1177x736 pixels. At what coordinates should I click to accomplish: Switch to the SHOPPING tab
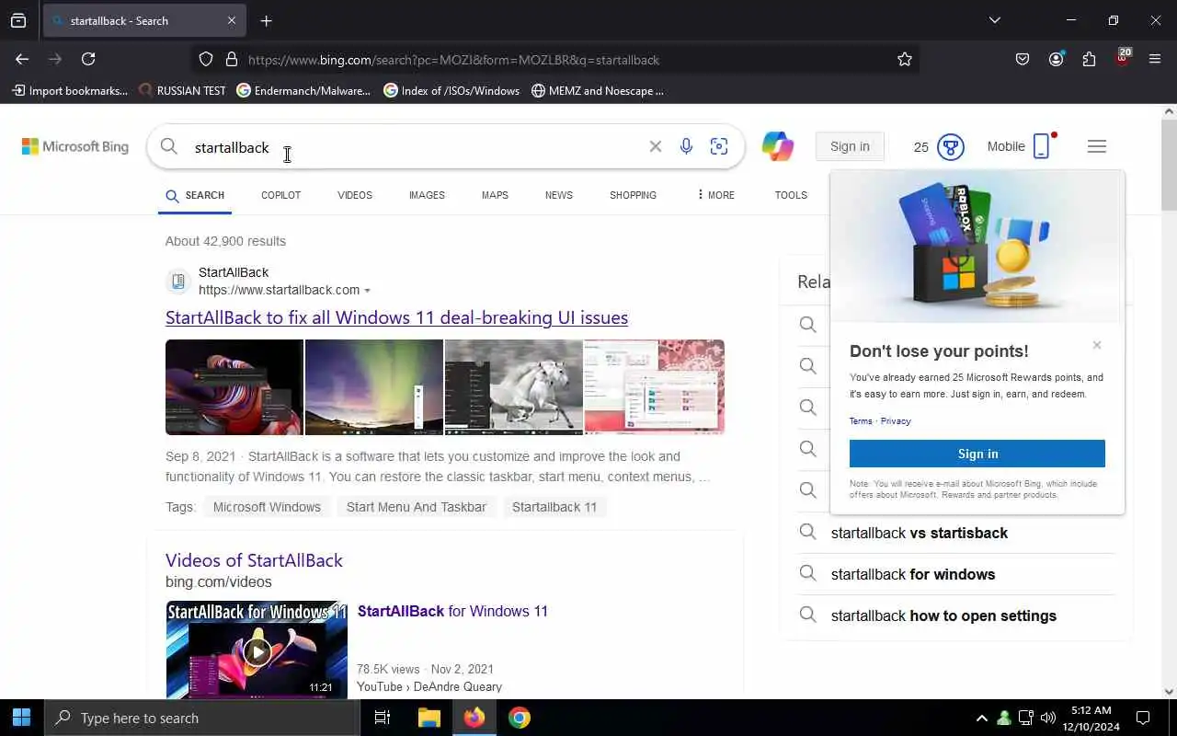633,195
